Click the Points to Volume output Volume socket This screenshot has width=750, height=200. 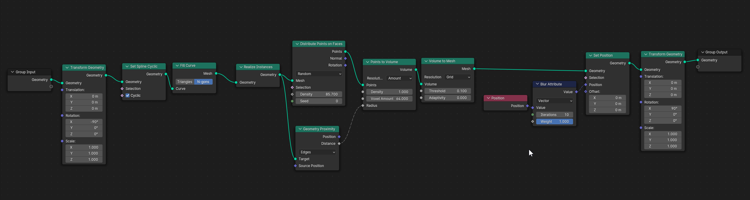point(416,70)
